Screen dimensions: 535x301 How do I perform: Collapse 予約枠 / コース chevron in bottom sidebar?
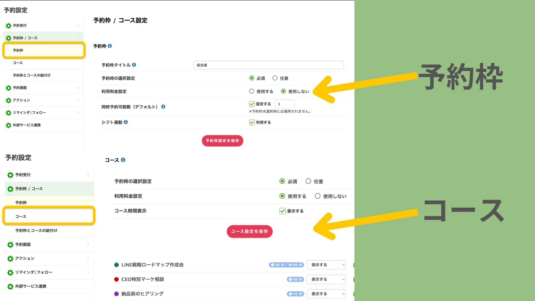pos(88,189)
